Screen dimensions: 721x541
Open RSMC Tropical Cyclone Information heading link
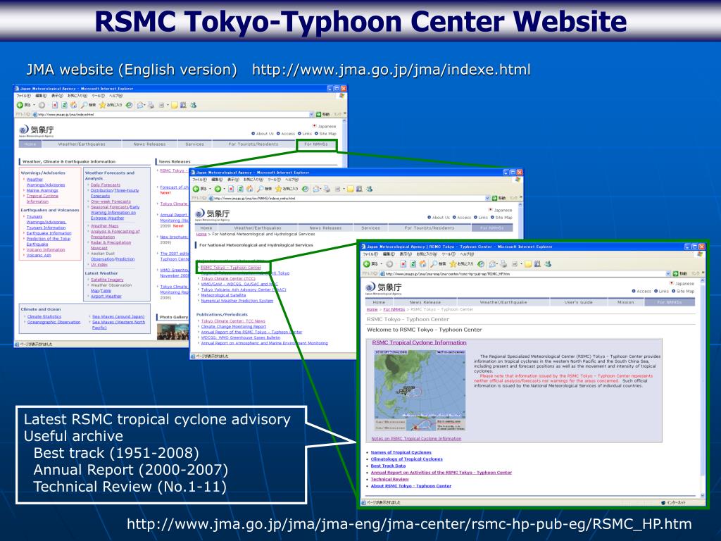(420, 342)
